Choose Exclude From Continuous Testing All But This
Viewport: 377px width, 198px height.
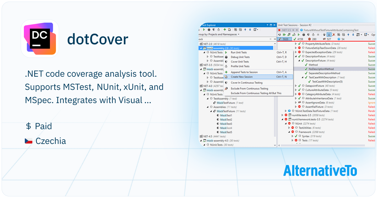[x=259, y=93]
